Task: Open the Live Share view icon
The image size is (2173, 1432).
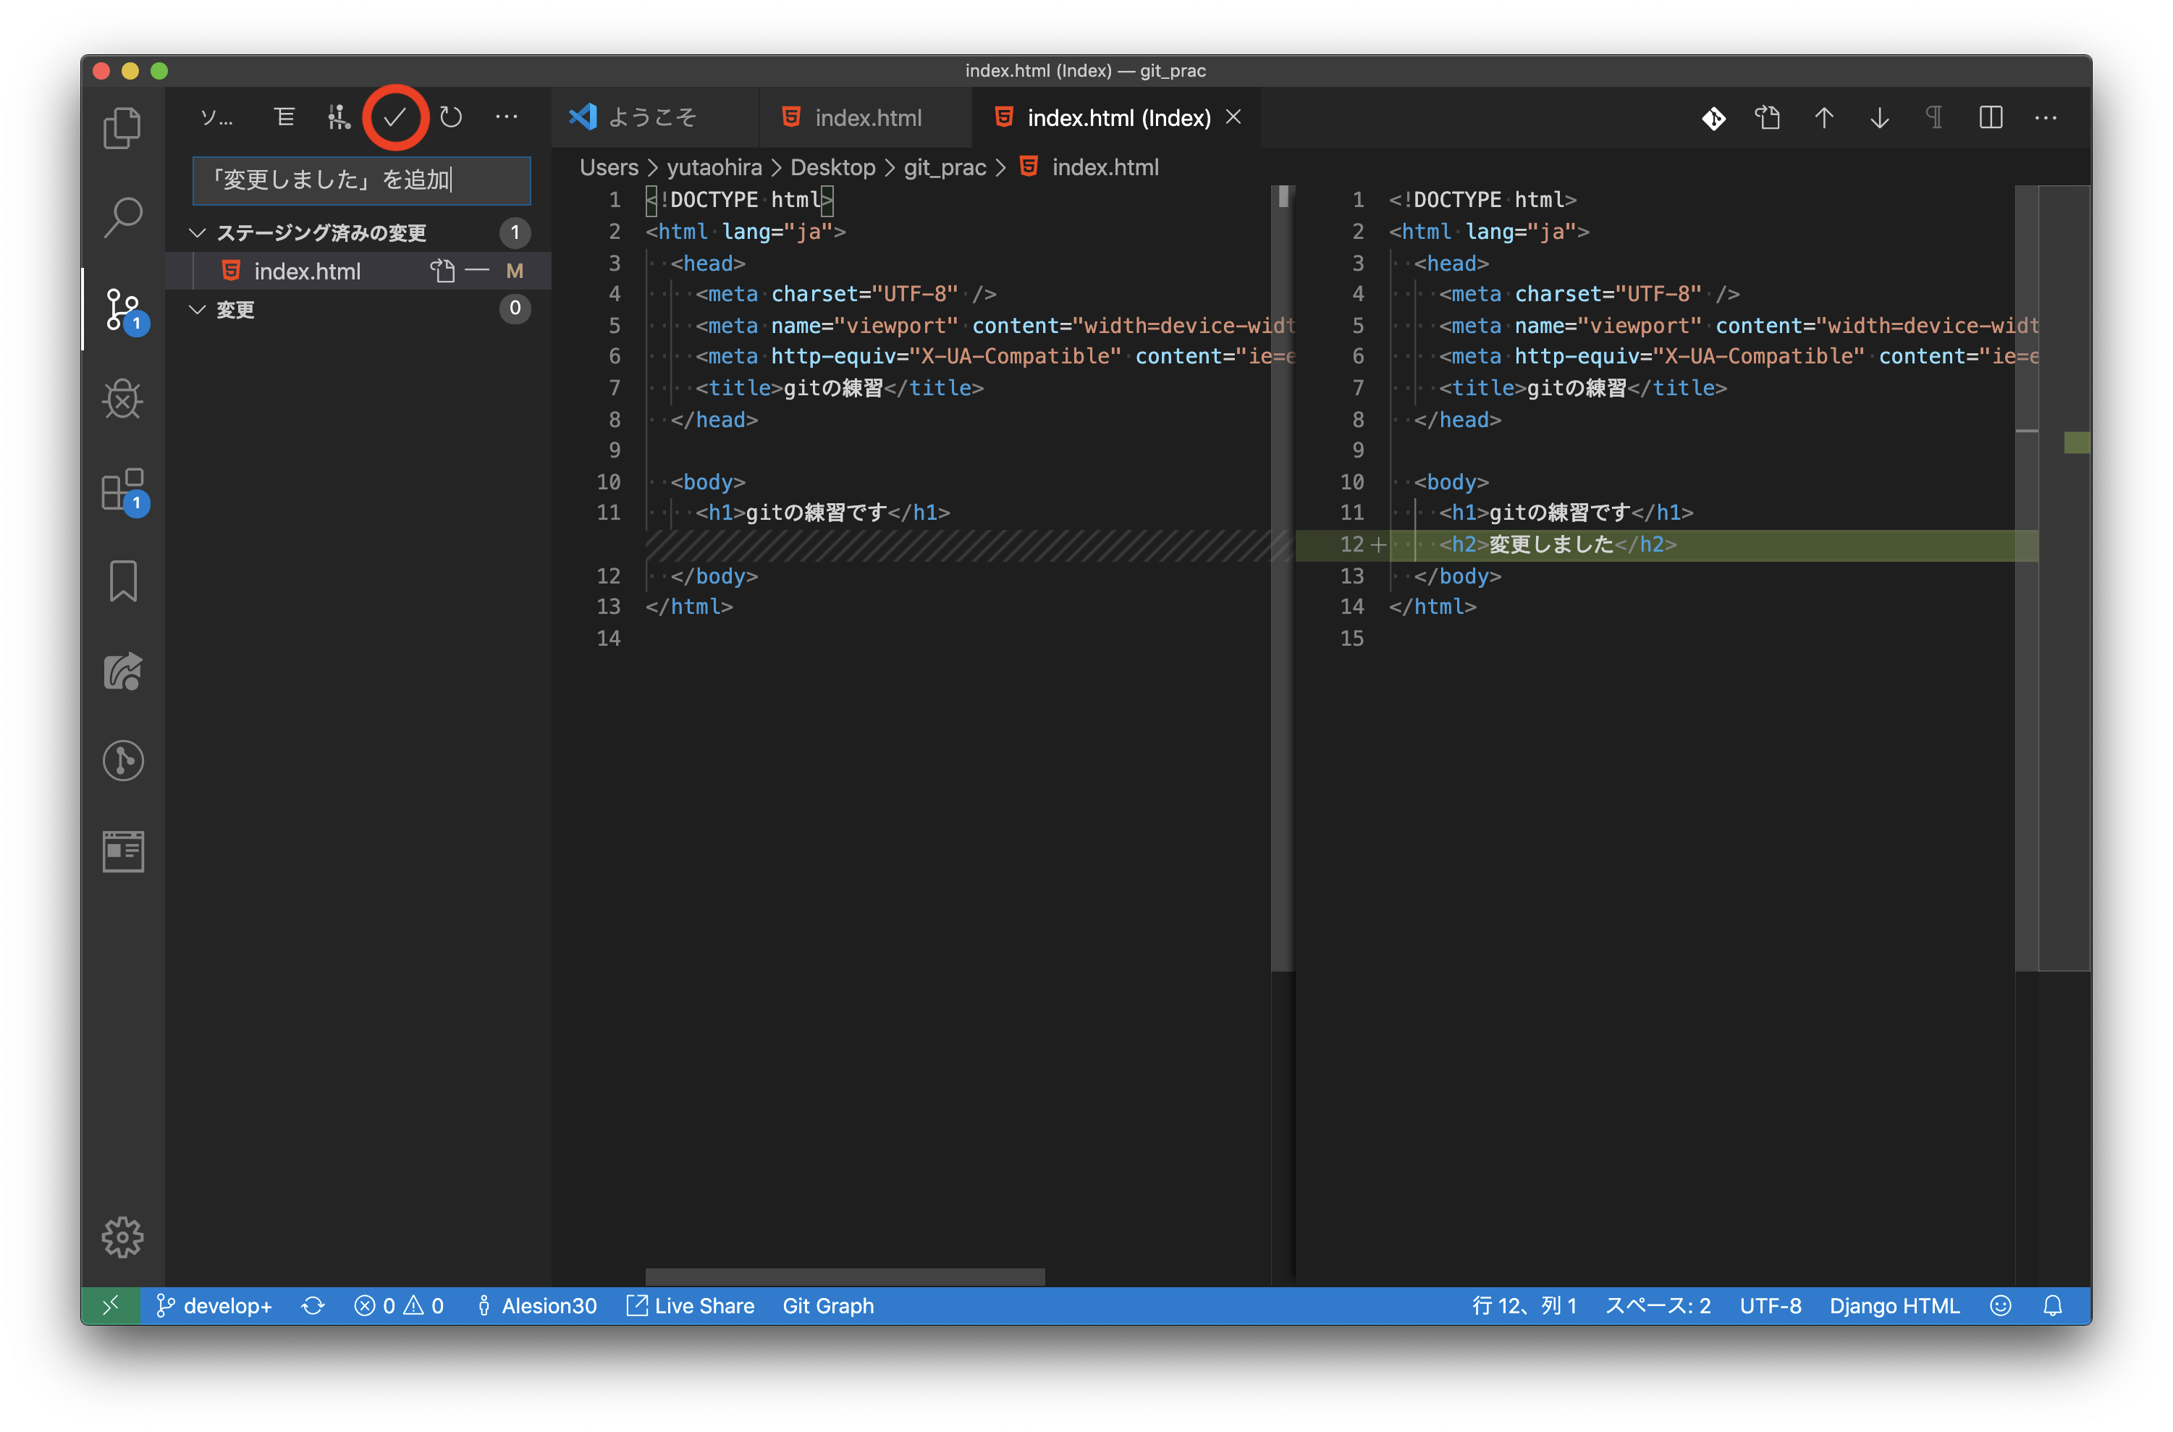Action: [x=122, y=671]
